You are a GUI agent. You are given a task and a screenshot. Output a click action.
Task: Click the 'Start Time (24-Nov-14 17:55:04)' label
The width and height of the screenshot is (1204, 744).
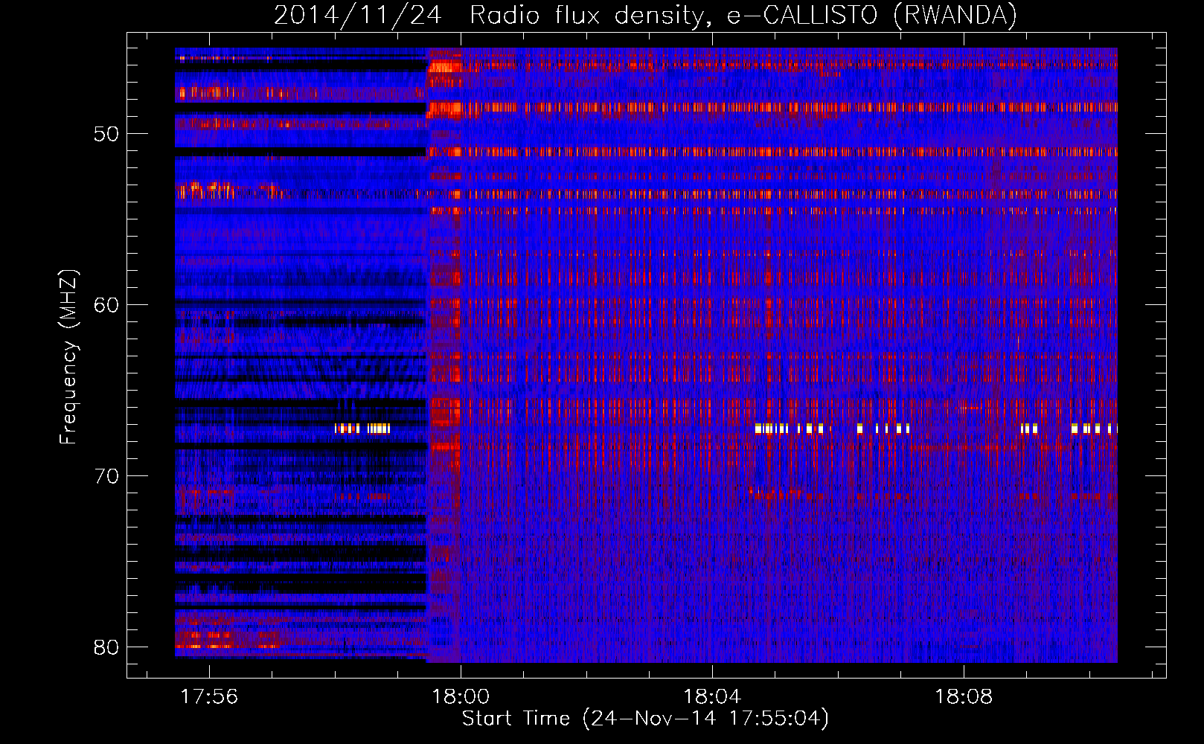645,719
